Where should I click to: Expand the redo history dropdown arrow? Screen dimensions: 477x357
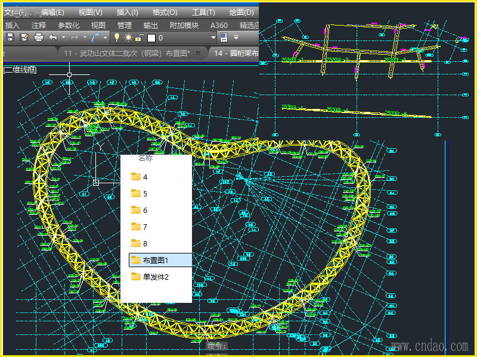(x=85, y=37)
